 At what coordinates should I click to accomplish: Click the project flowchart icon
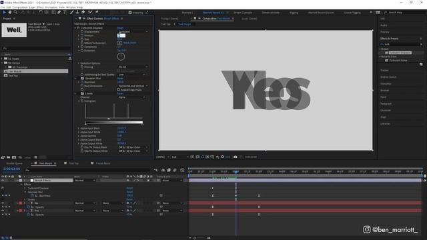coord(69,59)
